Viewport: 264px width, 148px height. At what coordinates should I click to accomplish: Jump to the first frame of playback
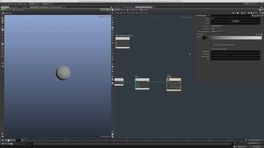(3, 140)
